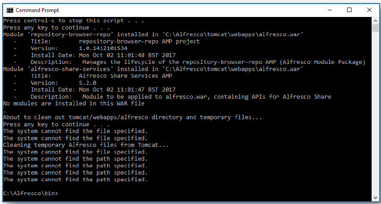Click the 'repository-browser-repo' module line
This screenshot has width=381, height=204.
[x=153, y=34]
